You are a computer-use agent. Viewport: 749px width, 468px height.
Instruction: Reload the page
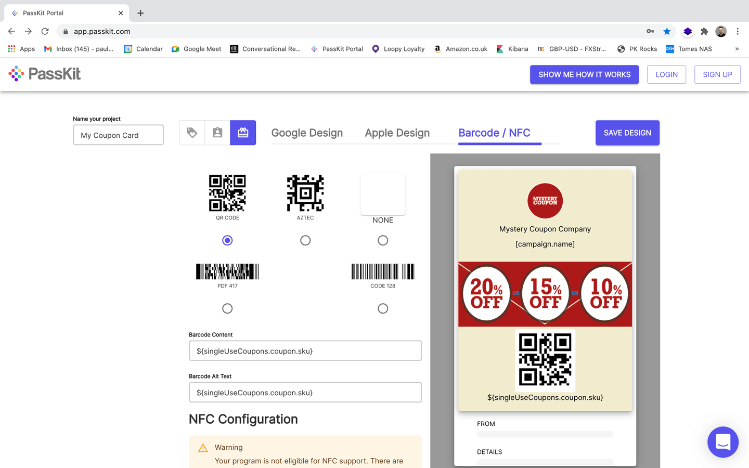(45, 31)
